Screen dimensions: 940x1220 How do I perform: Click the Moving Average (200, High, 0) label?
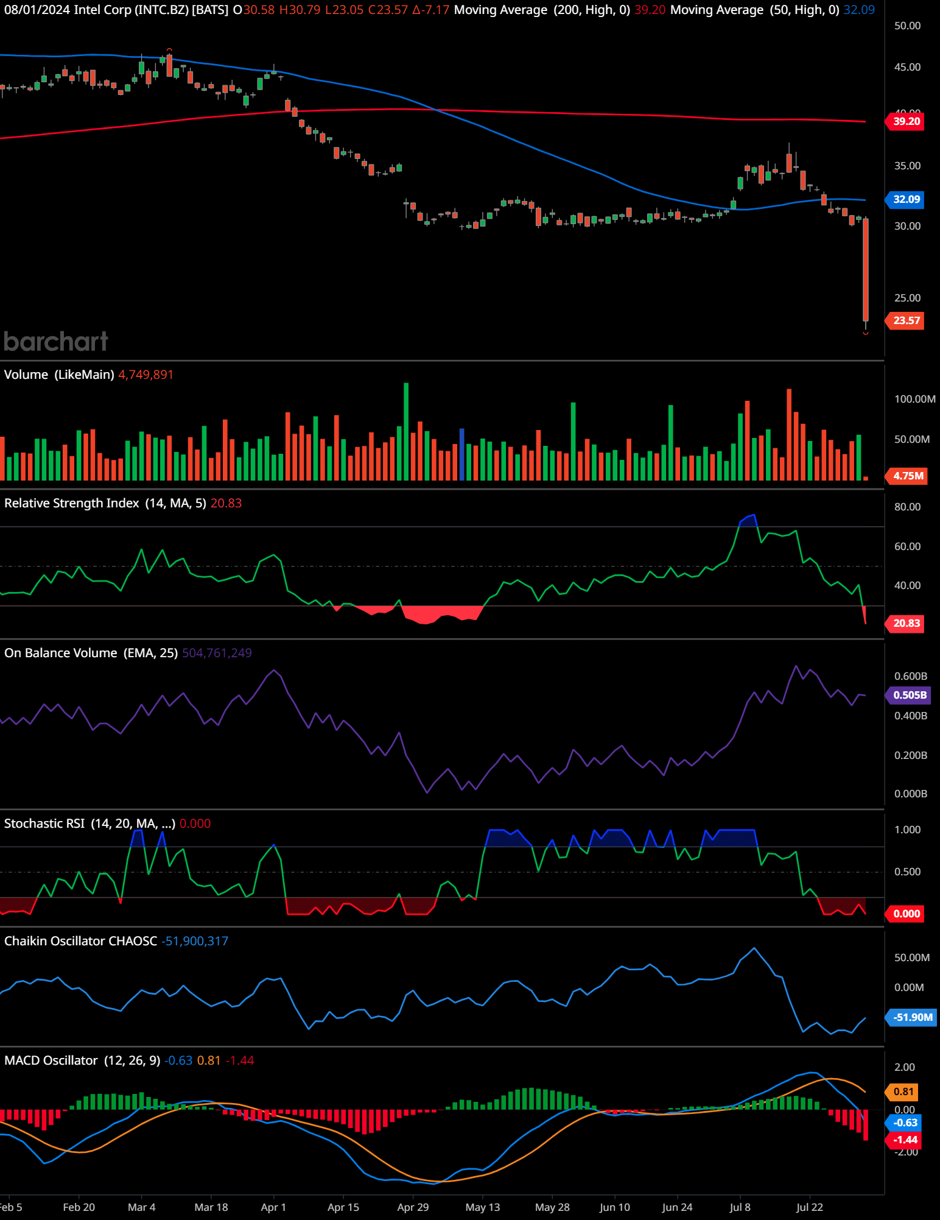pyautogui.click(x=542, y=10)
